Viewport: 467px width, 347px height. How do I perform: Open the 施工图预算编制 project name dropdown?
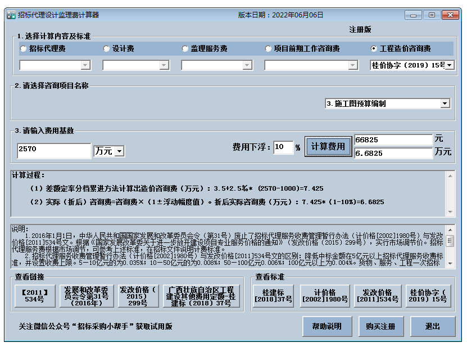443,103
